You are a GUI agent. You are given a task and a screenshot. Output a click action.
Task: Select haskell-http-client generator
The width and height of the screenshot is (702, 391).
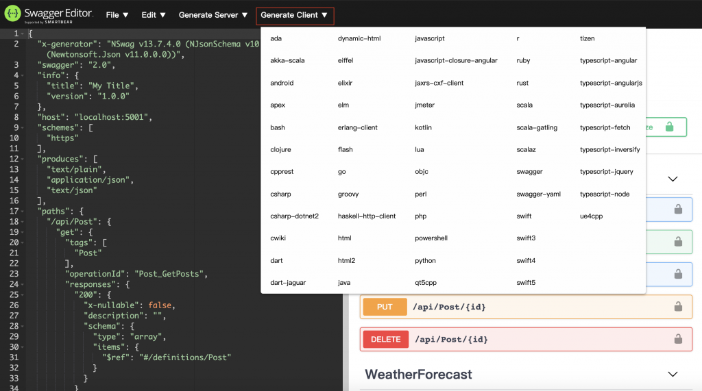(366, 216)
